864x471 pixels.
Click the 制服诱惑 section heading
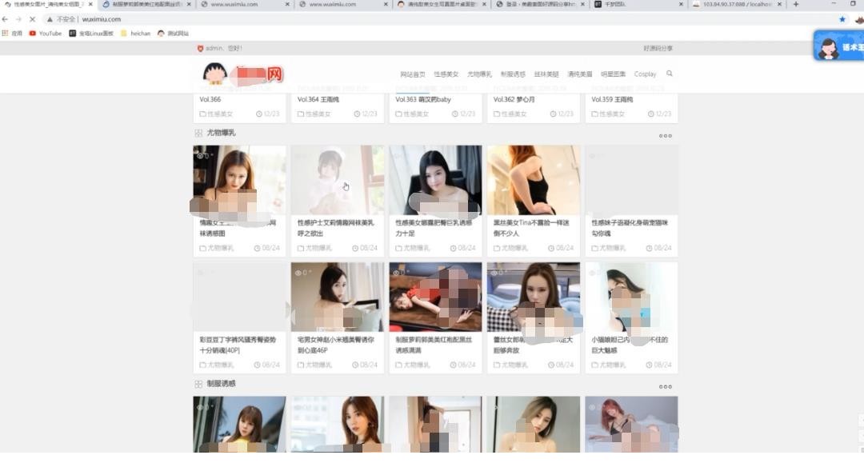221,383
